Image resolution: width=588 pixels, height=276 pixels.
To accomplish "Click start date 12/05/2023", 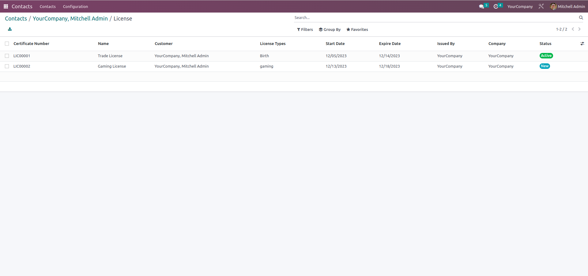I will coord(336,56).
